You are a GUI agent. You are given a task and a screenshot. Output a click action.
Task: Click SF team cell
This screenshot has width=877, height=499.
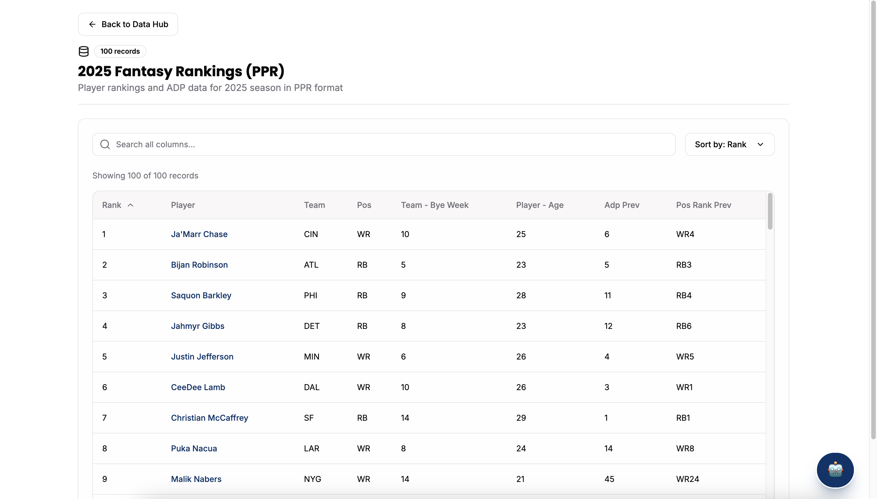(309, 418)
